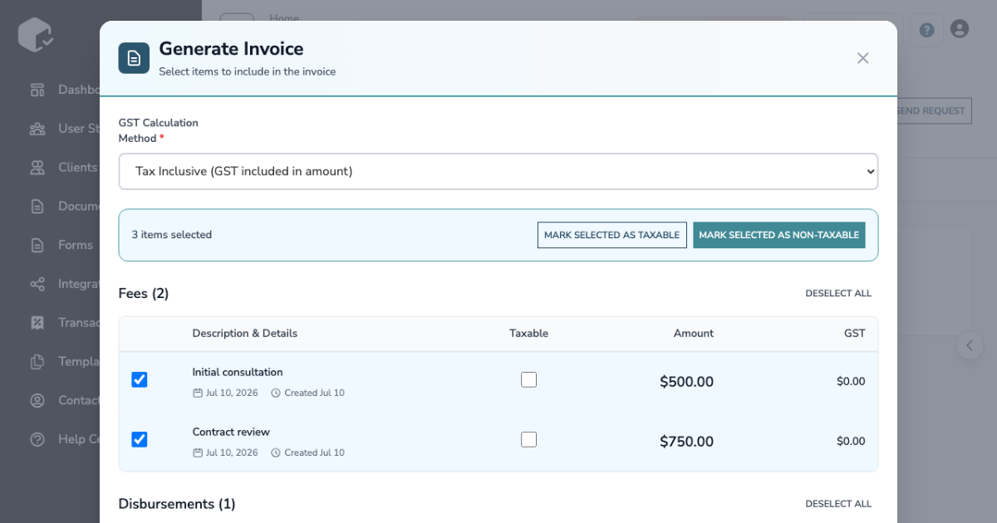Image resolution: width=997 pixels, height=523 pixels.
Task: Click the Documents sidebar icon
Action: (x=37, y=206)
